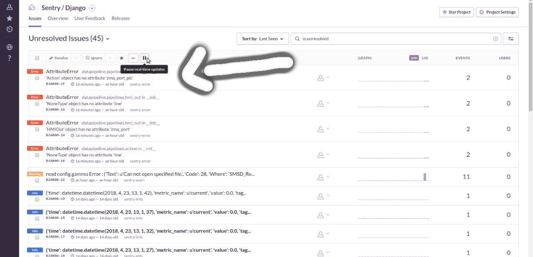This screenshot has height=257, width=533.
Task: Clear the search query with x icon
Action: (x=496, y=39)
